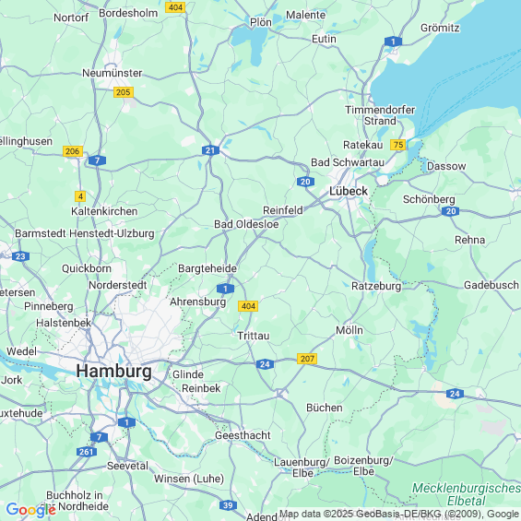Click the Map data copyright text
521x521 pixels.
[399, 514]
